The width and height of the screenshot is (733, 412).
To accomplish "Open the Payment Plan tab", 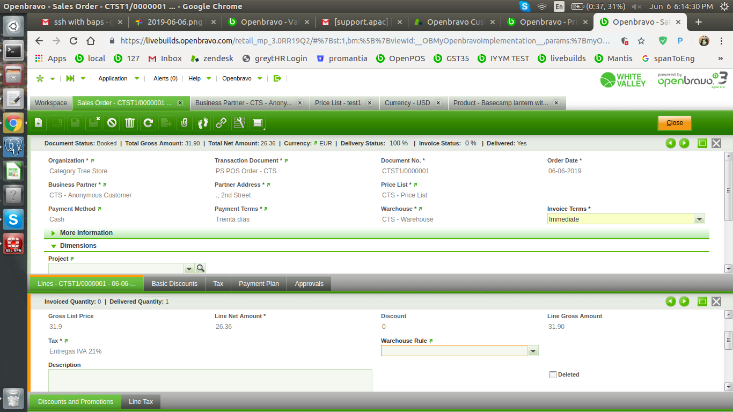I will [259, 284].
